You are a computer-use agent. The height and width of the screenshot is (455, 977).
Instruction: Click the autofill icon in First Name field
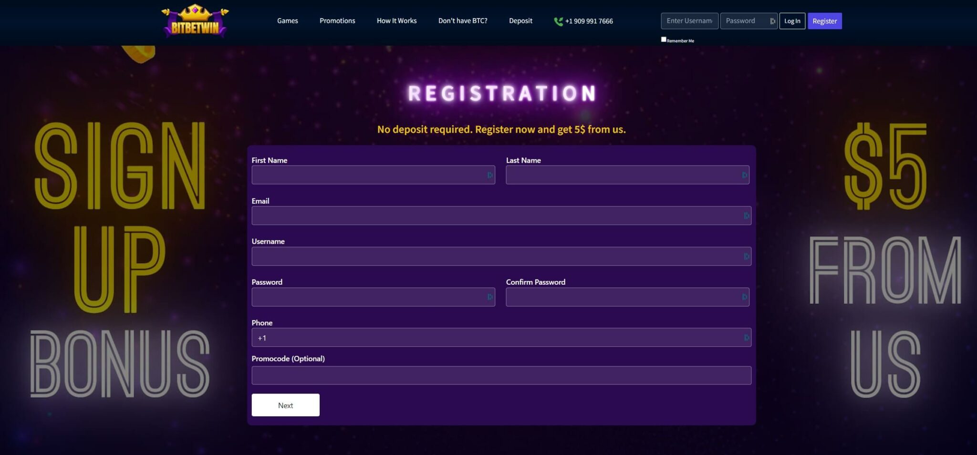click(489, 175)
